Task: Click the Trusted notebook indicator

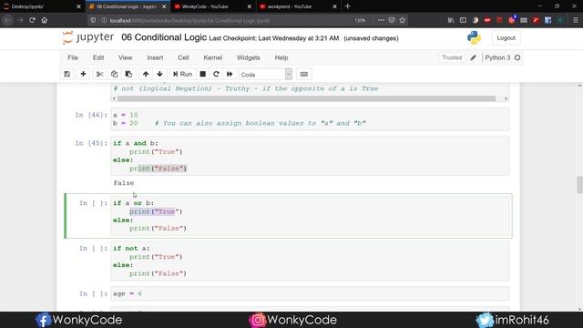Action: point(452,57)
